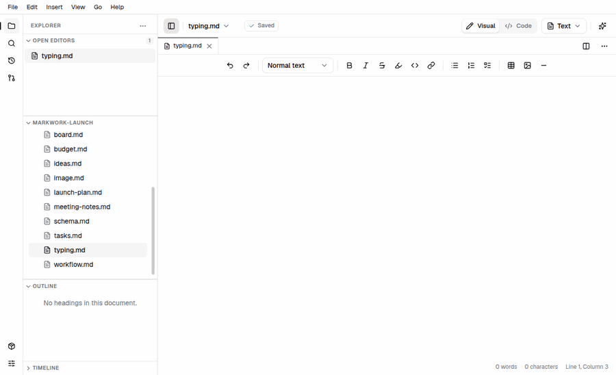
Task: Click the 0 words status counter
Action: 506,367
